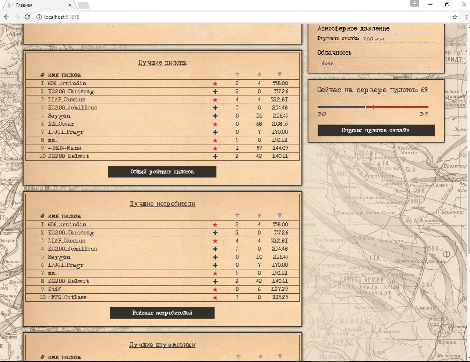The width and height of the screenshot is (470, 362).
Task: Click cross icon for Saygon in Лучшие истребители
Action: tap(215, 257)
